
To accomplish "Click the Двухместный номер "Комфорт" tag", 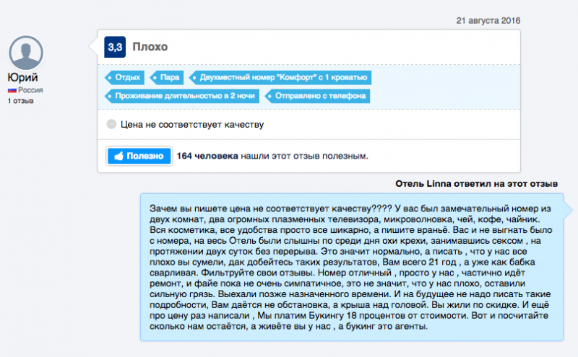I will pos(280,78).
